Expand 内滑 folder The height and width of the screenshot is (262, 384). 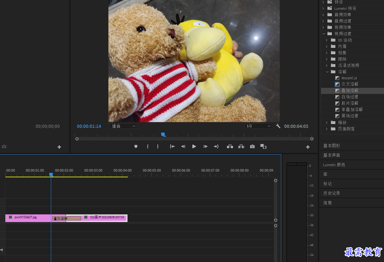coord(327,46)
